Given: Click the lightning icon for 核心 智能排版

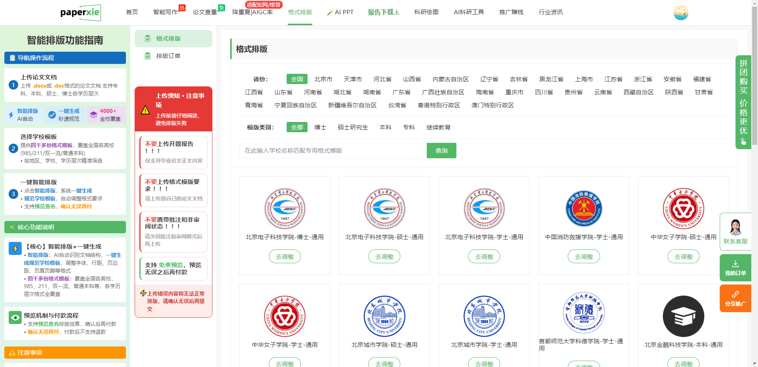Looking at the screenshot, I should [x=15, y=248].
